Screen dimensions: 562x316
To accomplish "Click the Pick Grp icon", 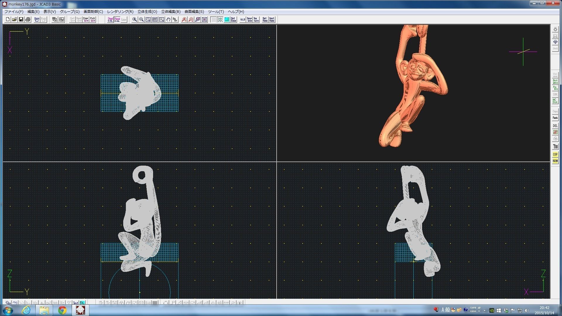I will click(x=92, y=20).
